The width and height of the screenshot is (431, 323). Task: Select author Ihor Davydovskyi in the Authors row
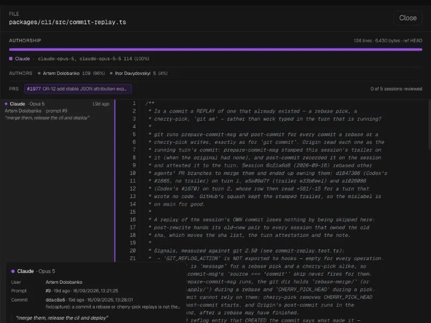[x=133, y=73]
